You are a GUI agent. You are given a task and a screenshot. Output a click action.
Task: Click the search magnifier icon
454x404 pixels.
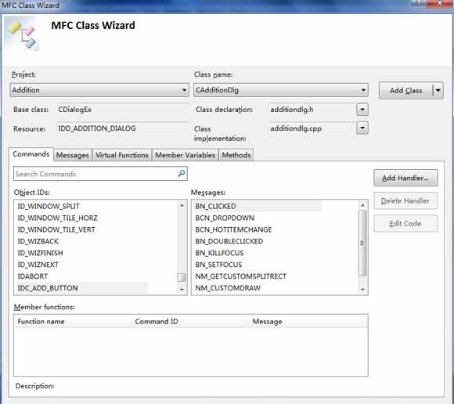pyautogui.click(x=182, y=174)
